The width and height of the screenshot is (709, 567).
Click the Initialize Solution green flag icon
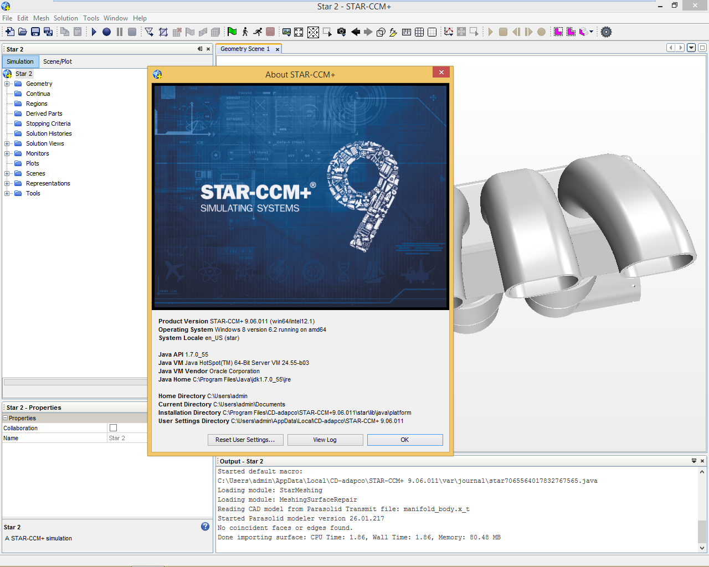click(232, 32)
